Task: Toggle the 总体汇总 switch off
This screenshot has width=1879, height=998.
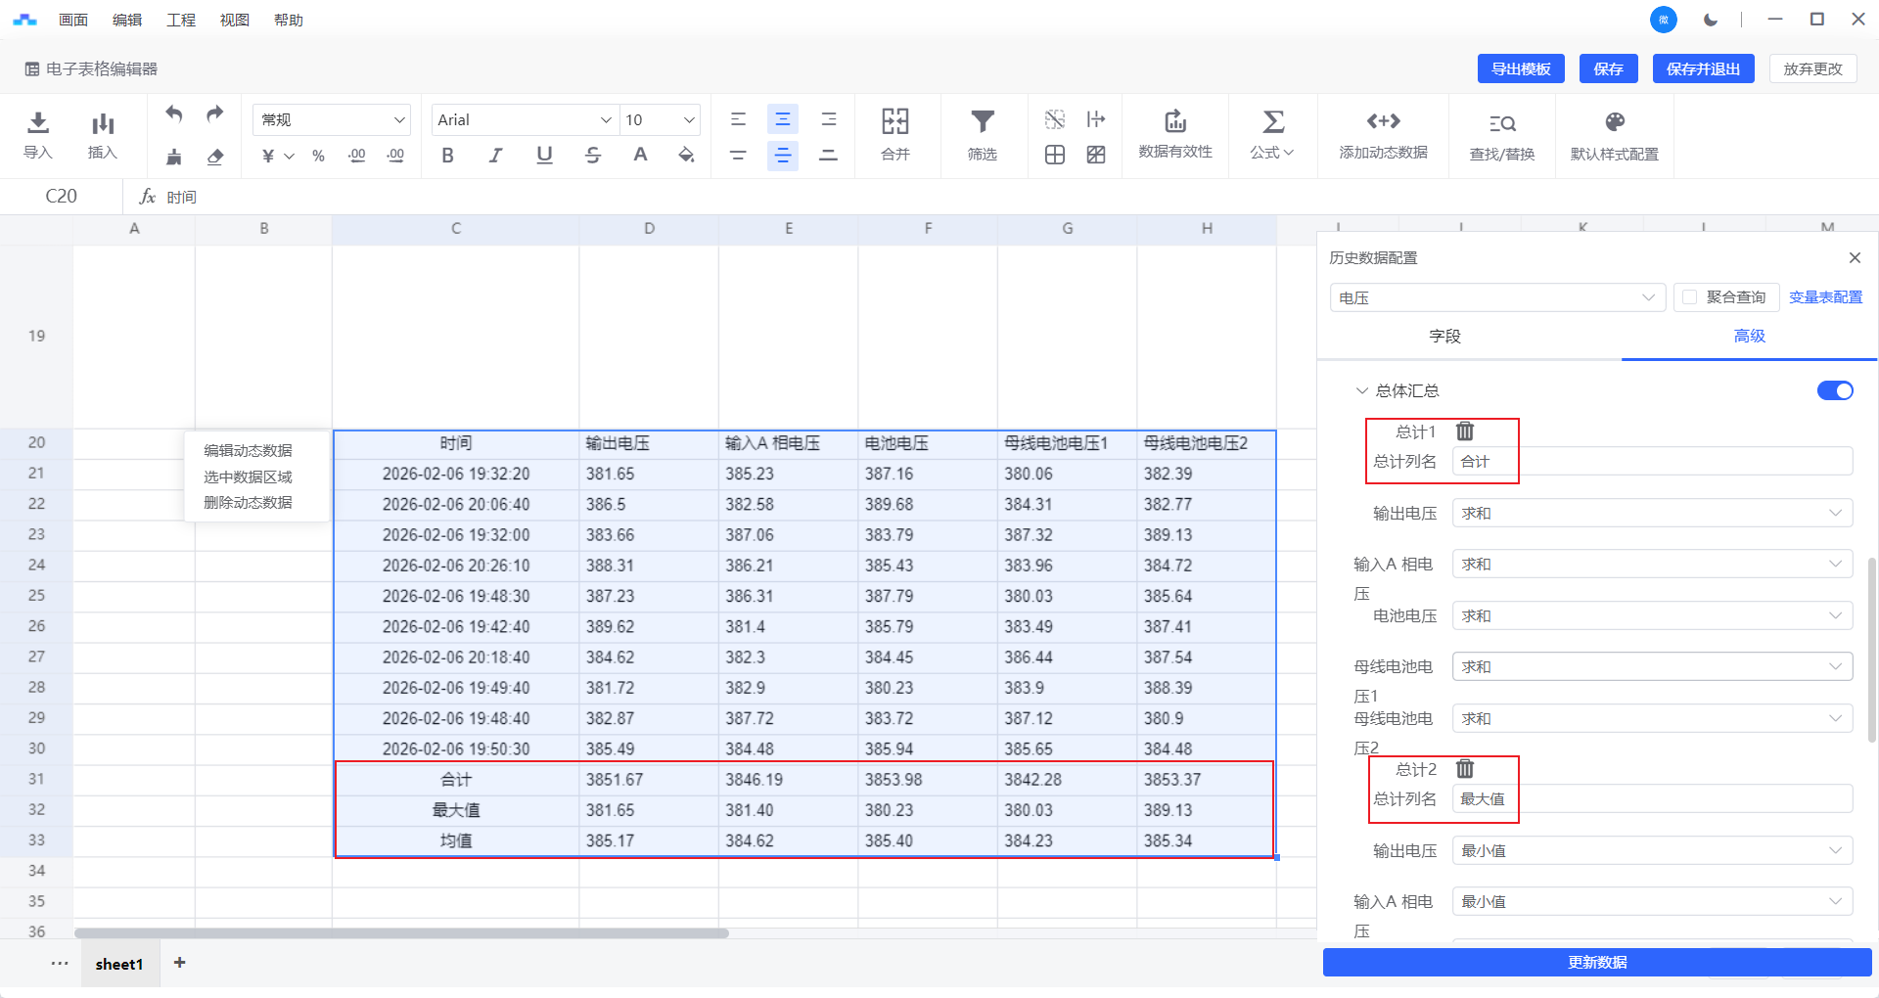Action: tap(1835, 390)
